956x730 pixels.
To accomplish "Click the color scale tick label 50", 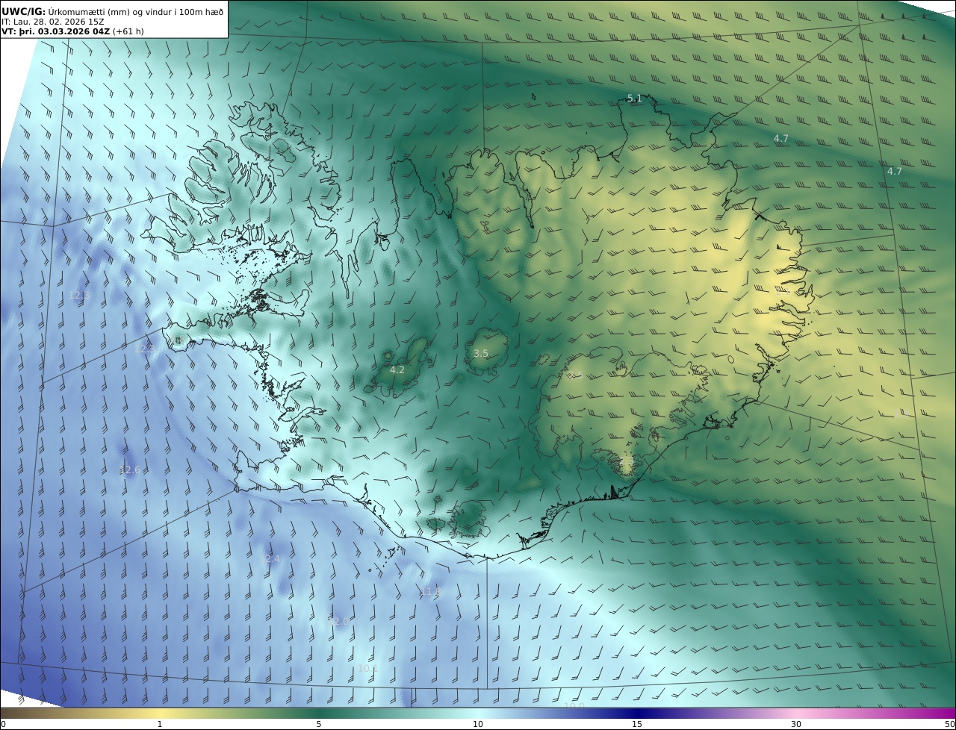I will [949, 724].
